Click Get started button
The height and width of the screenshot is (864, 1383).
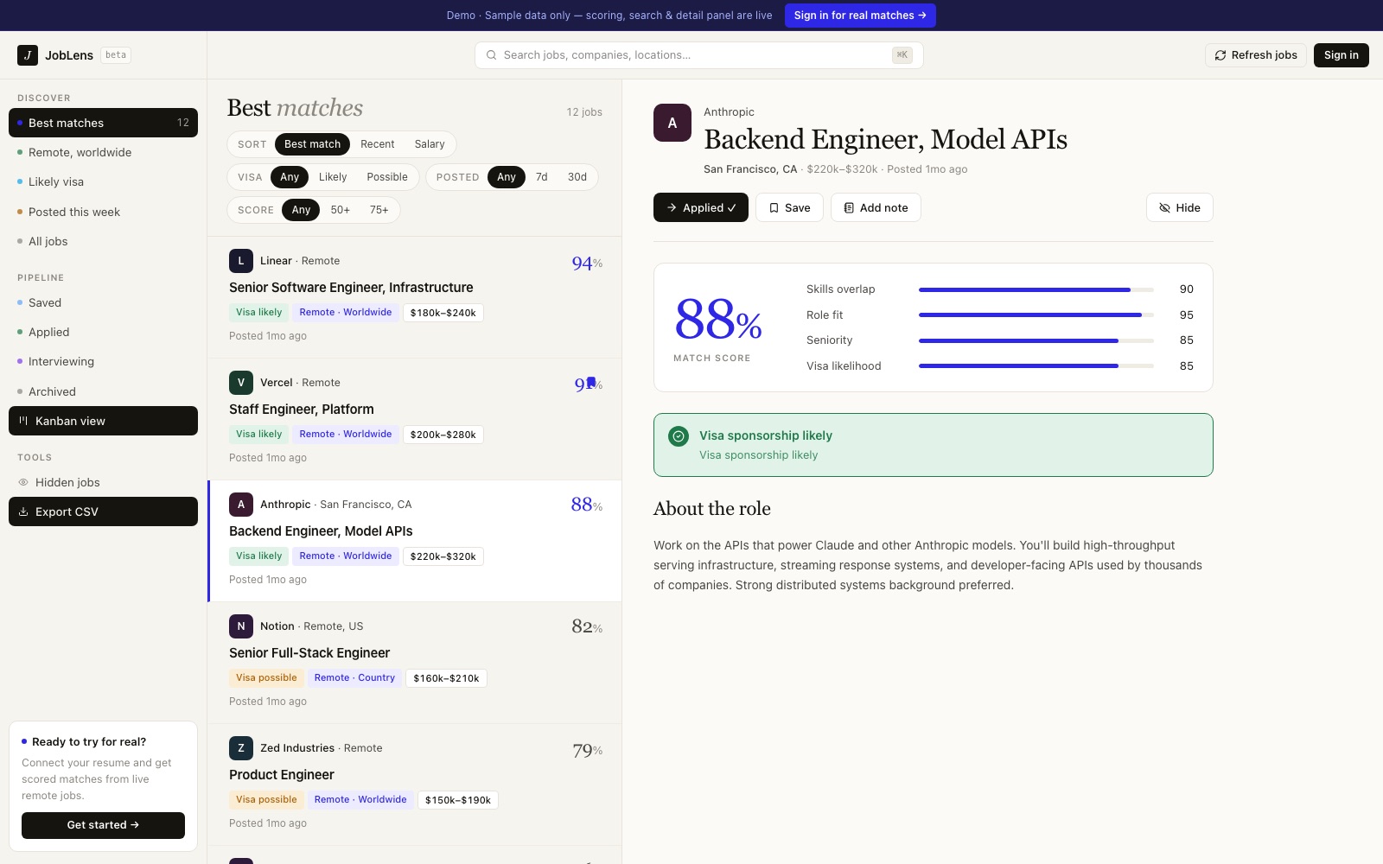(103, 825)
